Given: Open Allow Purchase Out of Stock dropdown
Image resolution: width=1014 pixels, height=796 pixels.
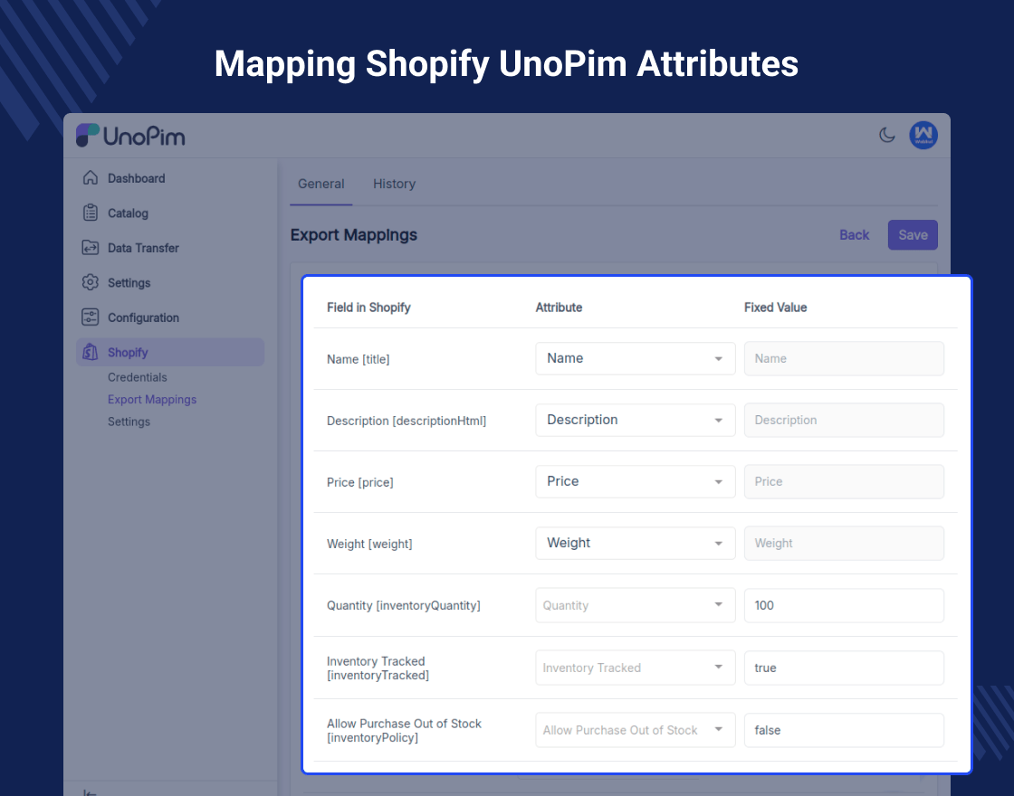Looking at the screenshot, I should click(635, 729).
